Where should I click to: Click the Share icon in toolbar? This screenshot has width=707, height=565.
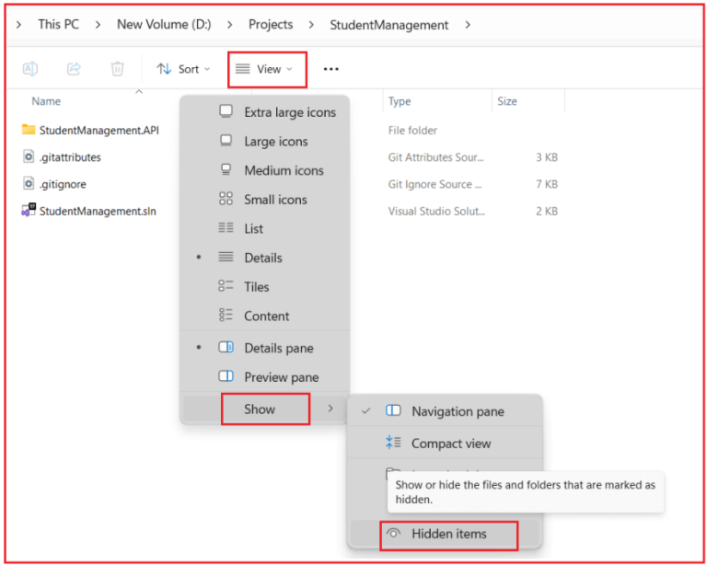point(74,69)
